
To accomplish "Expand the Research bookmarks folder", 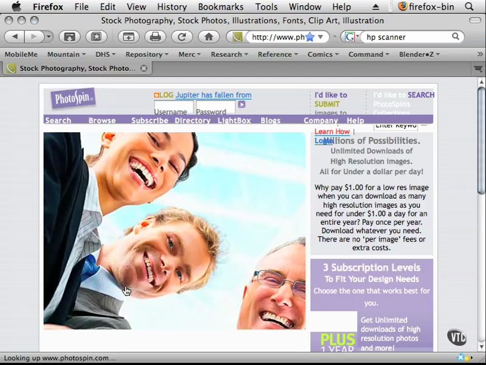I will tap(229, 54).
